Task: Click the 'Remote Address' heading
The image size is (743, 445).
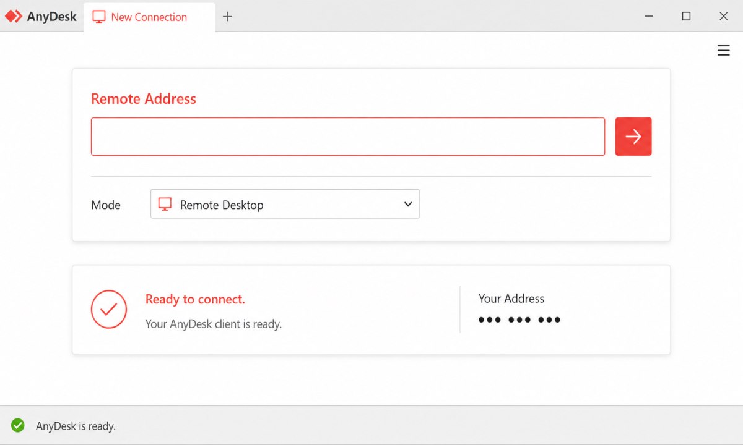Action: point(144,99)
